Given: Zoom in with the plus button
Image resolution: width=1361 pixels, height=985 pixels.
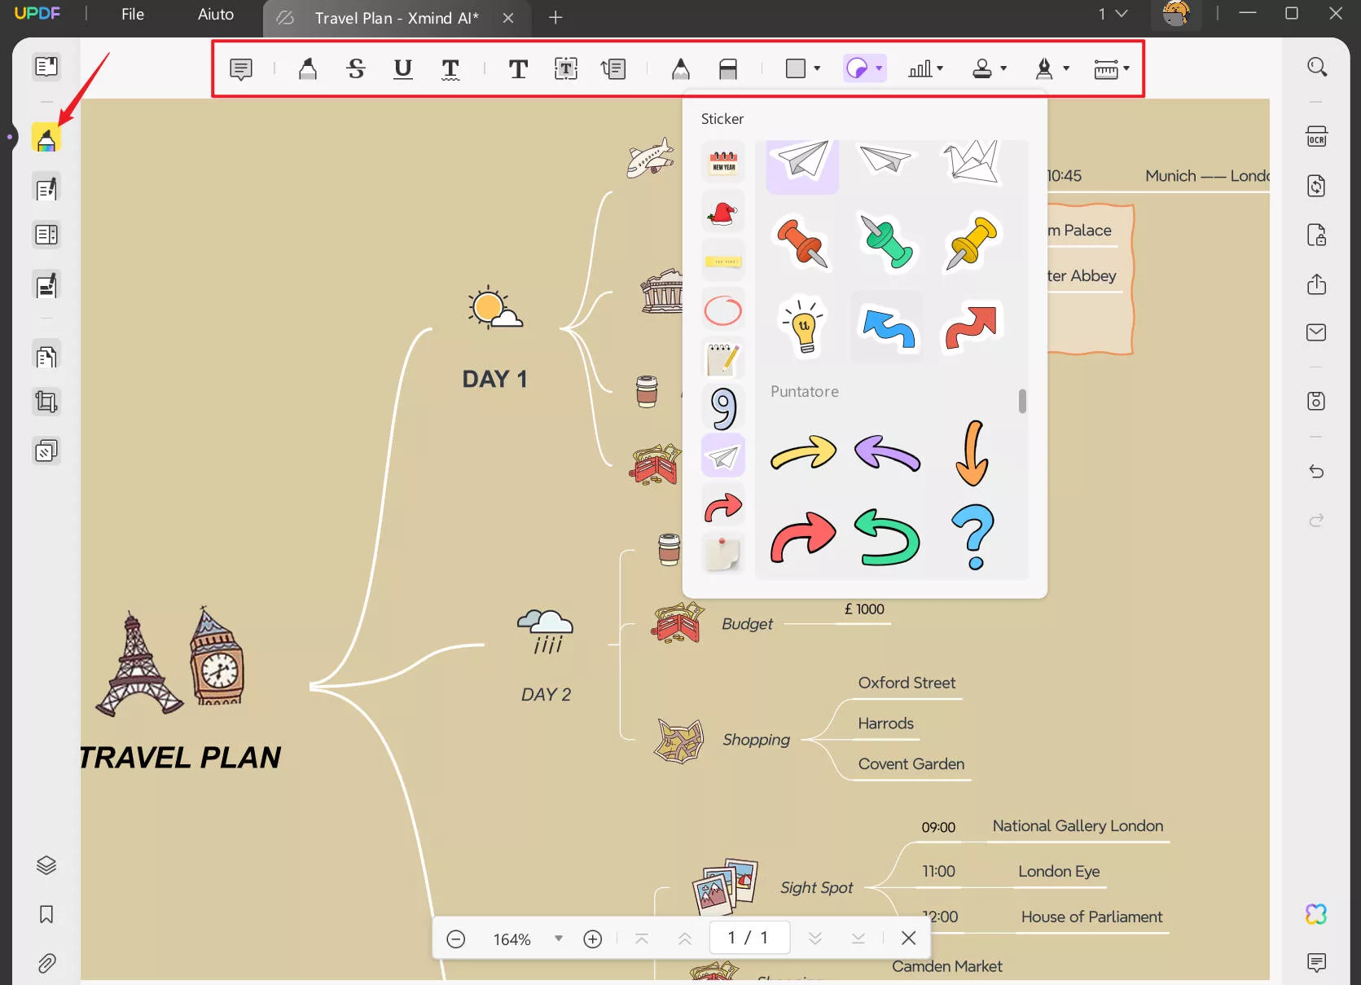Looking at the screenshot, I should pyautogui.click(x=593, y=939).
